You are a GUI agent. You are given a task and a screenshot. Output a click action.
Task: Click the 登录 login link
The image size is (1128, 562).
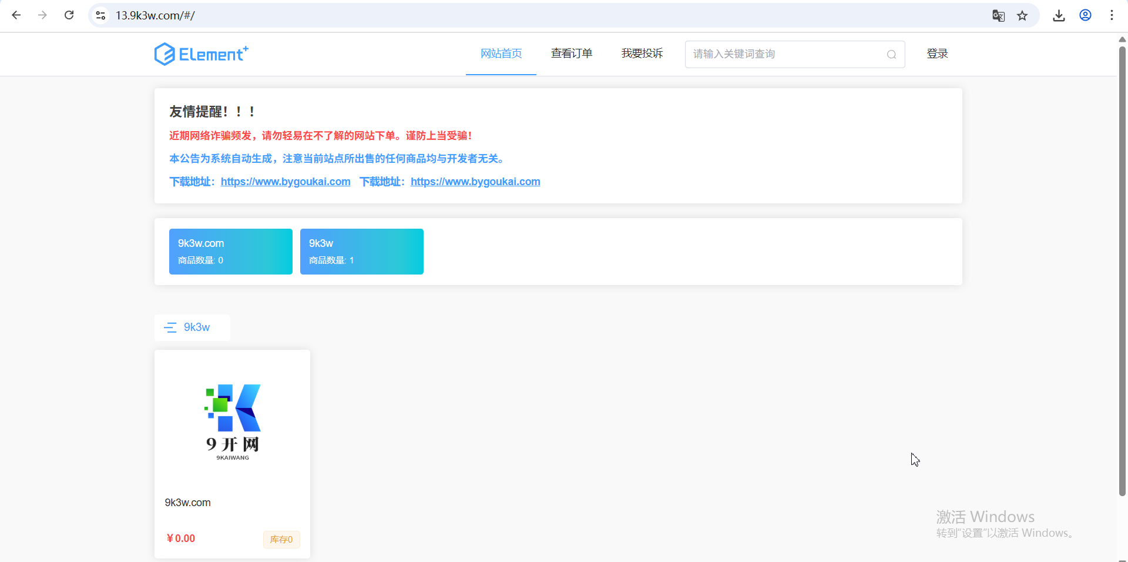tap(937, 53)
